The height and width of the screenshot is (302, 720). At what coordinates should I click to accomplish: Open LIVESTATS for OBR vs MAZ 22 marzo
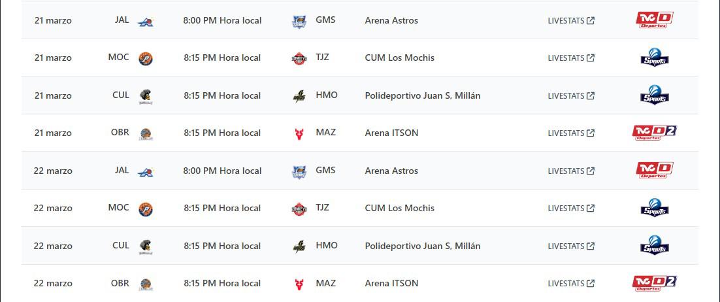click(x=571, y=284)
